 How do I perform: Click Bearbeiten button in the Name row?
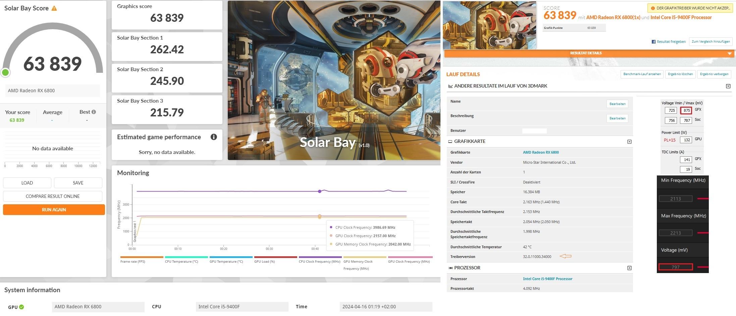pos(617,104)
